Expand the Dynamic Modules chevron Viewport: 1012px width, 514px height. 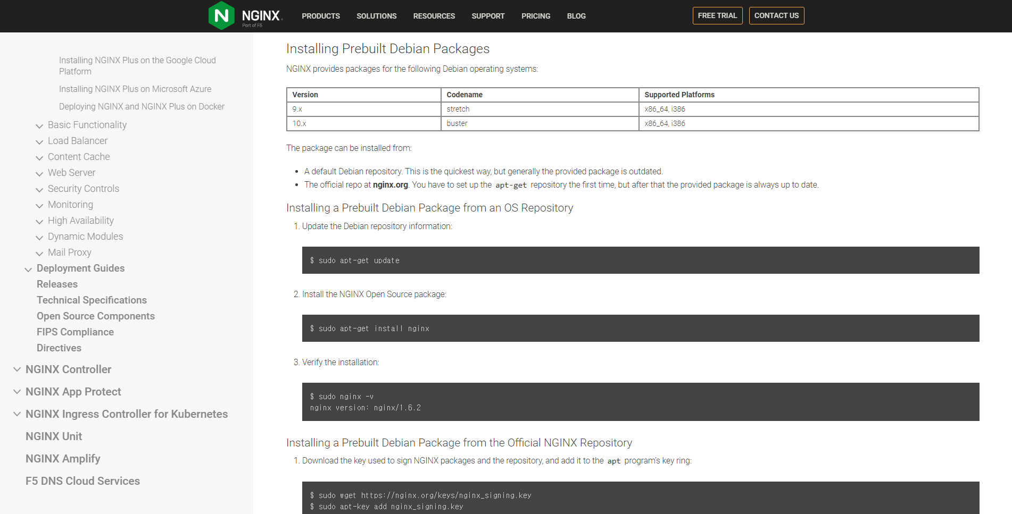point(39,238)
